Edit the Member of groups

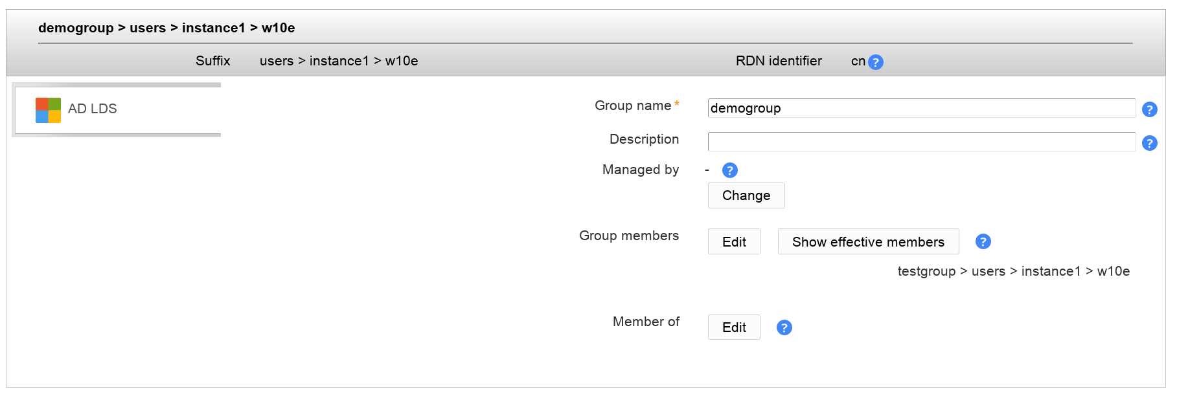click(733, 327)
